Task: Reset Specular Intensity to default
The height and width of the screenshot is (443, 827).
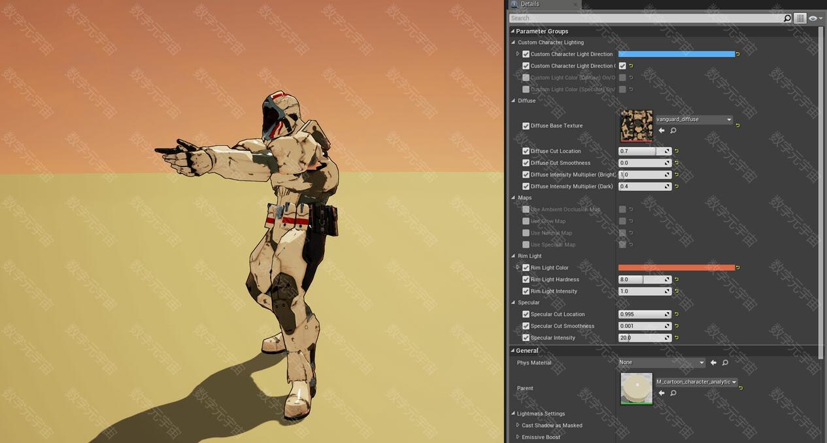Action: [677, 338]
